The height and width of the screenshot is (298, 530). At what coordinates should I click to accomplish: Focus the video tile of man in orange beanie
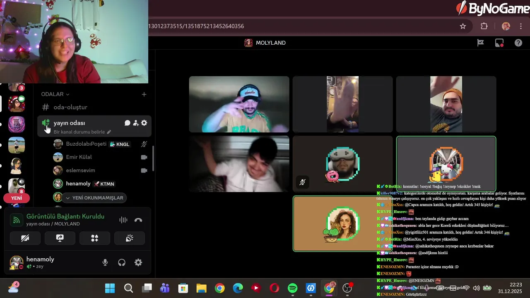coord(446,104)
